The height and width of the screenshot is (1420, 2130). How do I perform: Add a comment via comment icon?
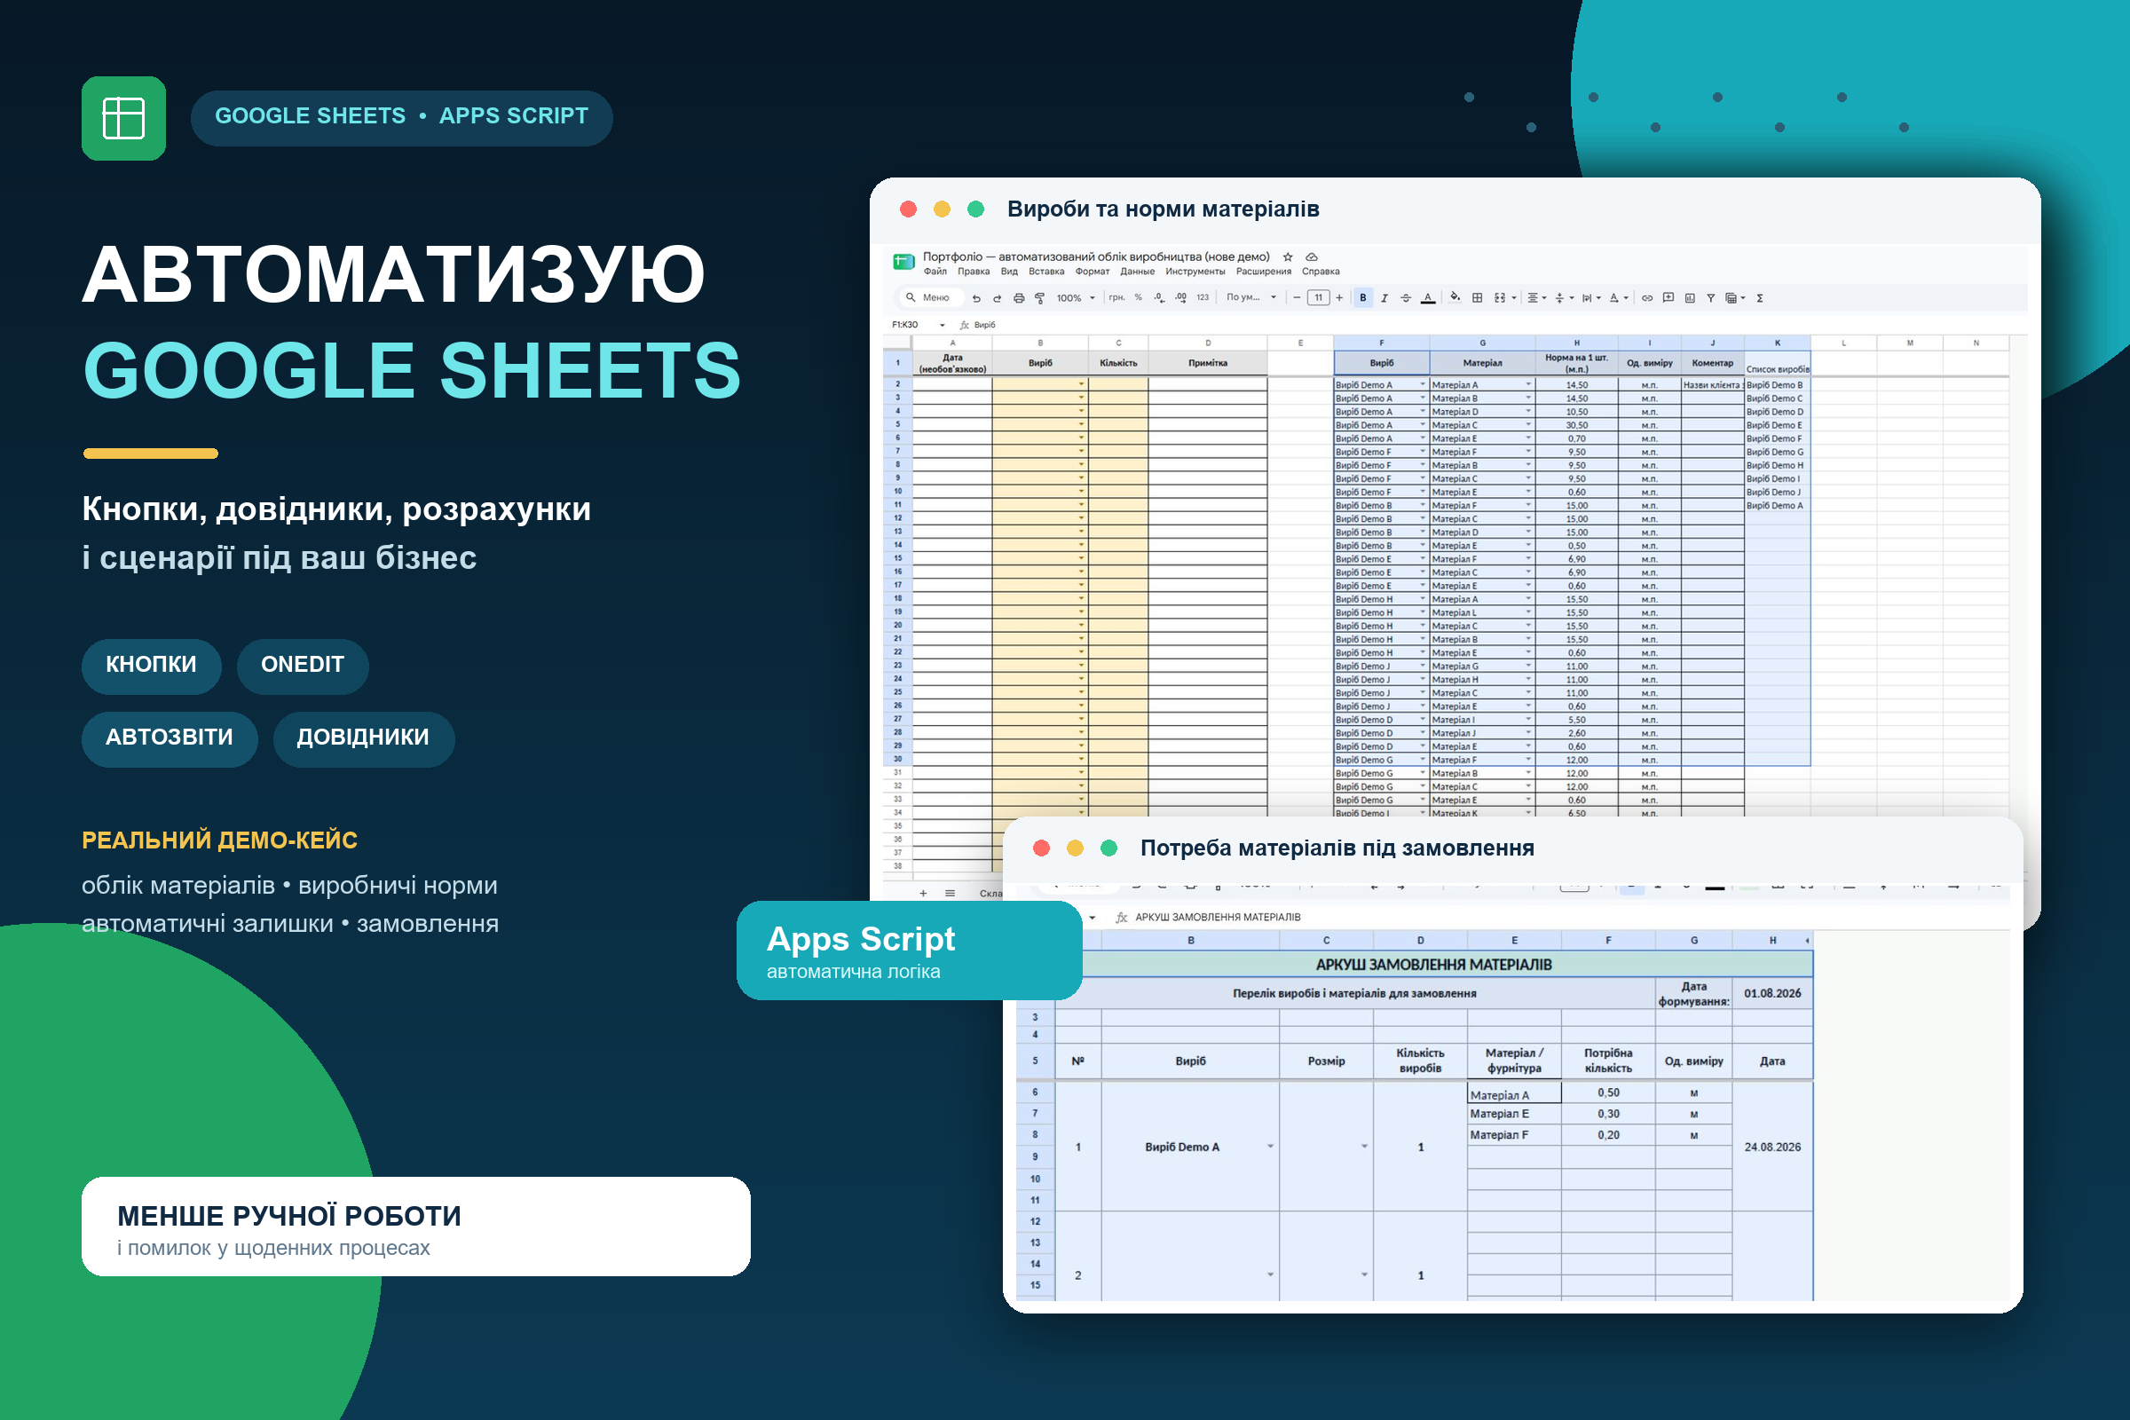1668,297
